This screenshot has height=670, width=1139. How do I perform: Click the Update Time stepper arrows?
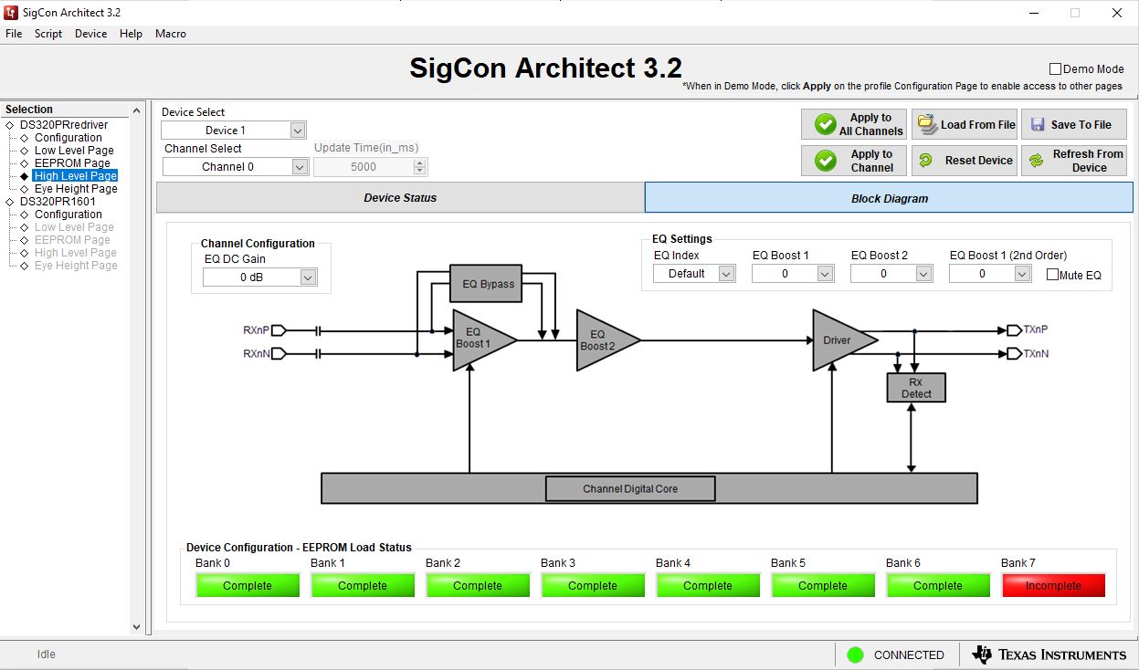click(x=420, y=167)
